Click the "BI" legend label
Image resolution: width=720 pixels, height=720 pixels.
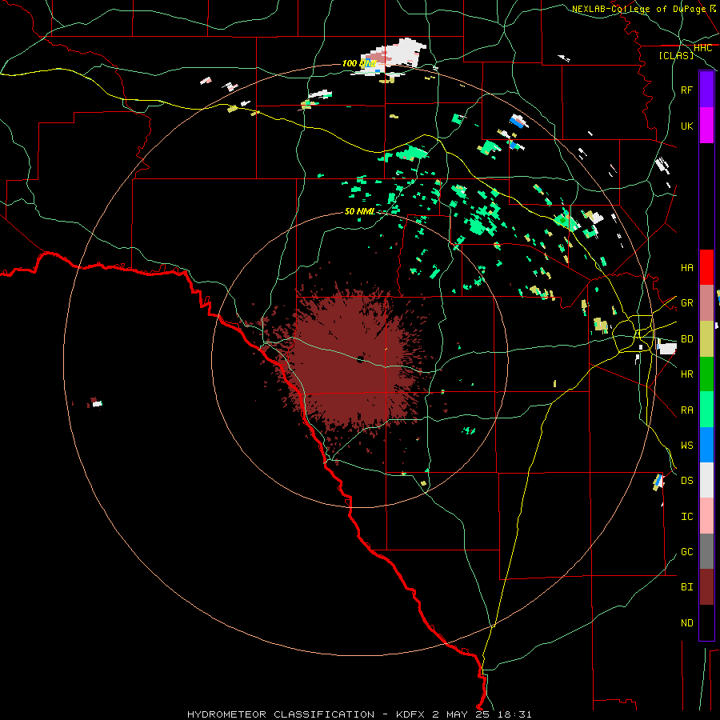coord(687,587)
